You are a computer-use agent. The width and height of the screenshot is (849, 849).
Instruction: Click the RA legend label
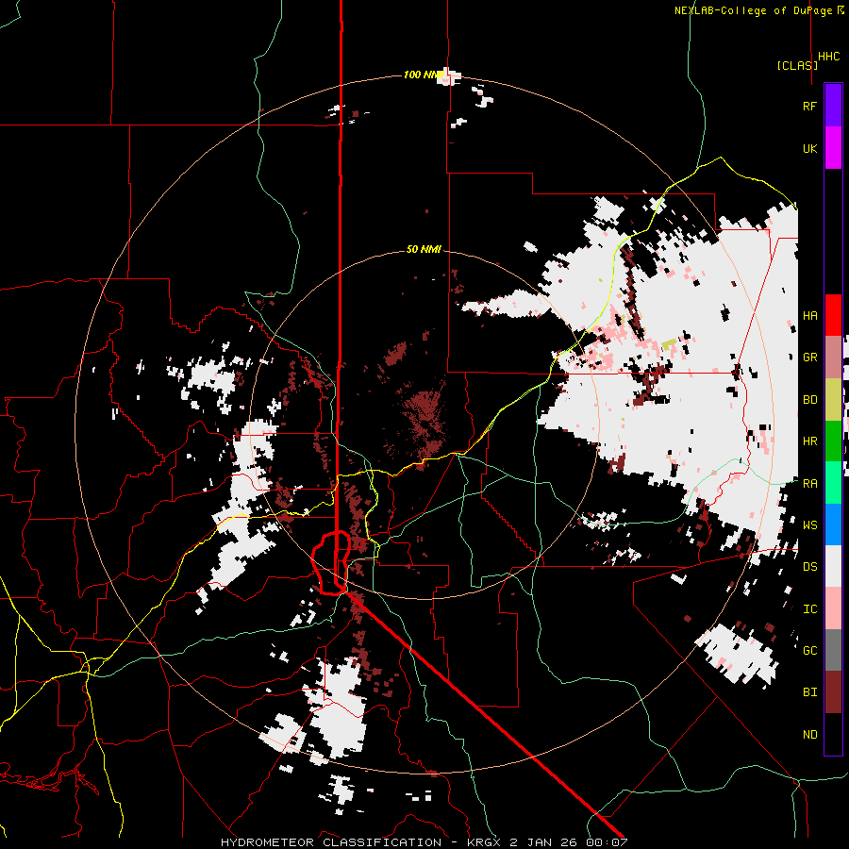[x=809, y=484]
